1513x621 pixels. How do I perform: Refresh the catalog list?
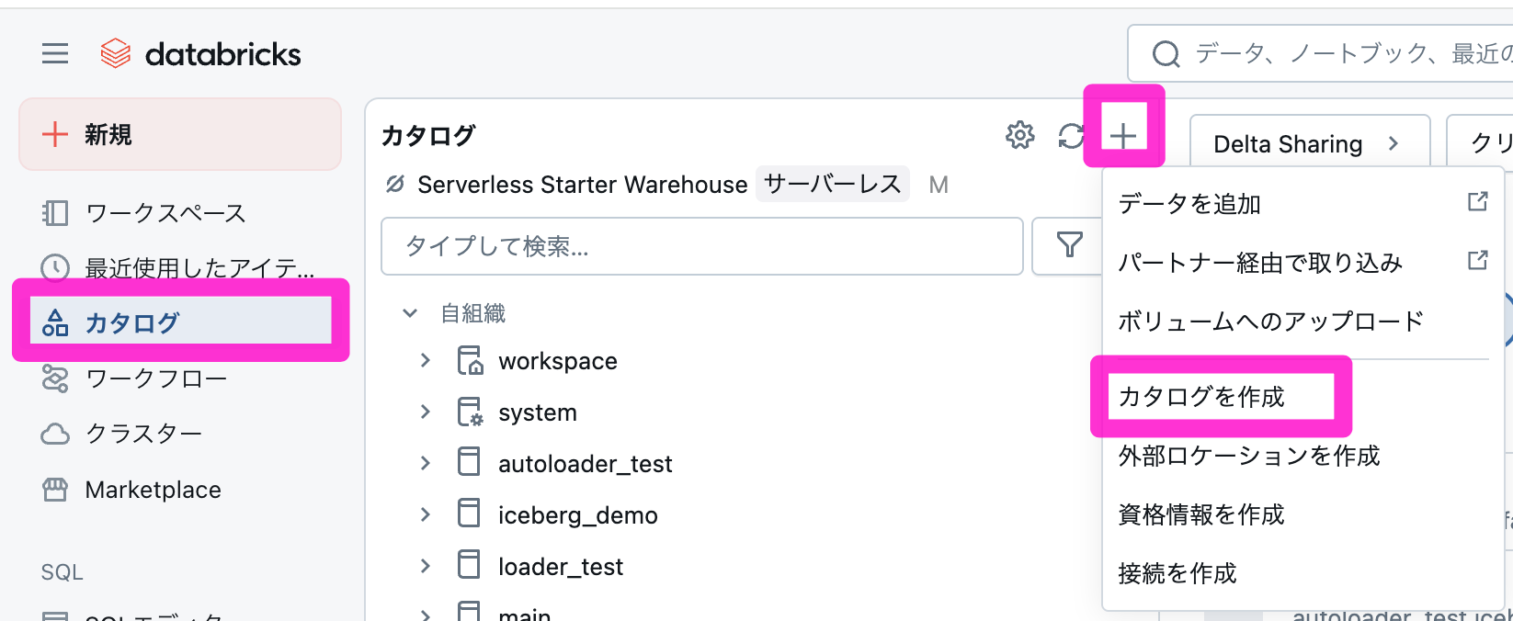pyautogui.click(x=1071, y=136)
